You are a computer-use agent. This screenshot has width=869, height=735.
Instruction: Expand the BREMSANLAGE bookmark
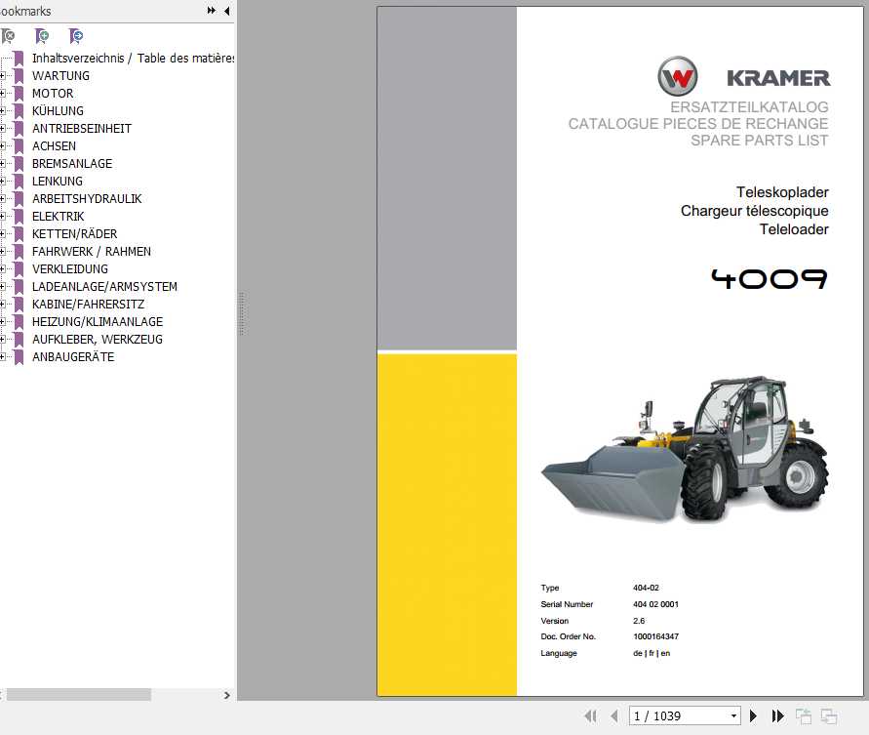[3, 164]
